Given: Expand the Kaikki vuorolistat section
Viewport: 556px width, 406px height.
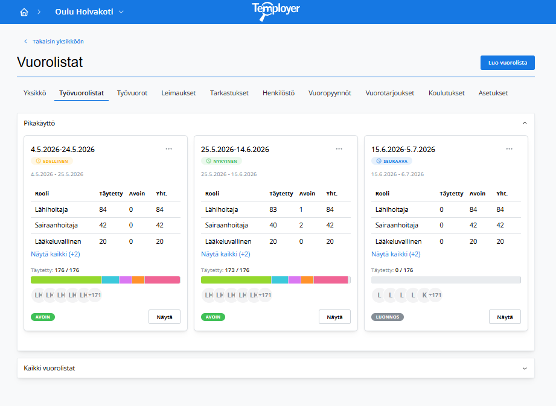Looking at the screenshot, I should 525,369.
